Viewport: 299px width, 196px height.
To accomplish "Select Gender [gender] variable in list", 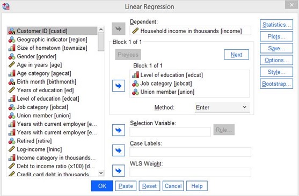I will tap(32, 56).
